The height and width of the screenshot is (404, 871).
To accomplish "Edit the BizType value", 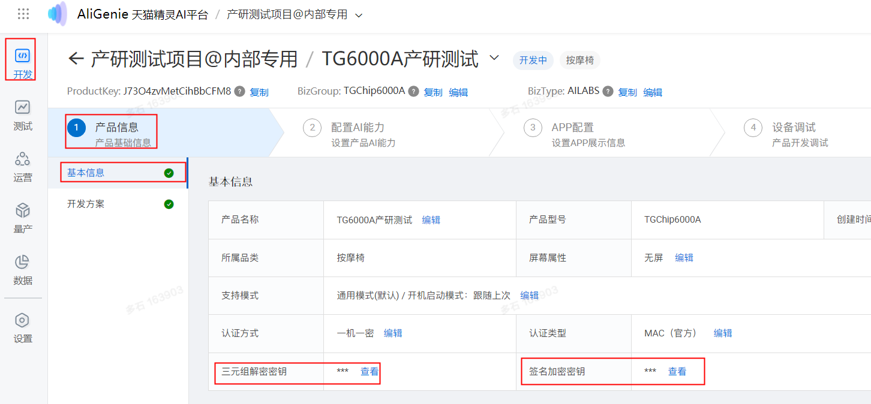I will (x=653, y=92).
